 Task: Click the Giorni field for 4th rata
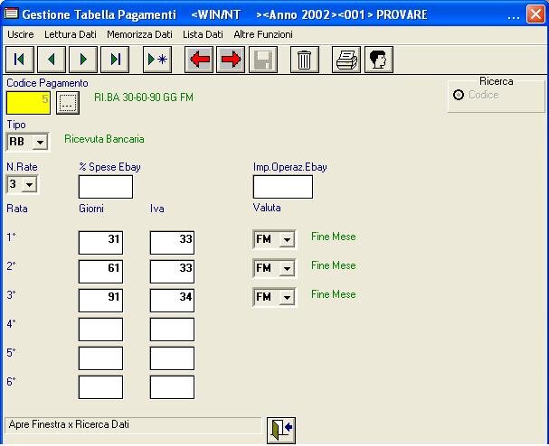99,330
